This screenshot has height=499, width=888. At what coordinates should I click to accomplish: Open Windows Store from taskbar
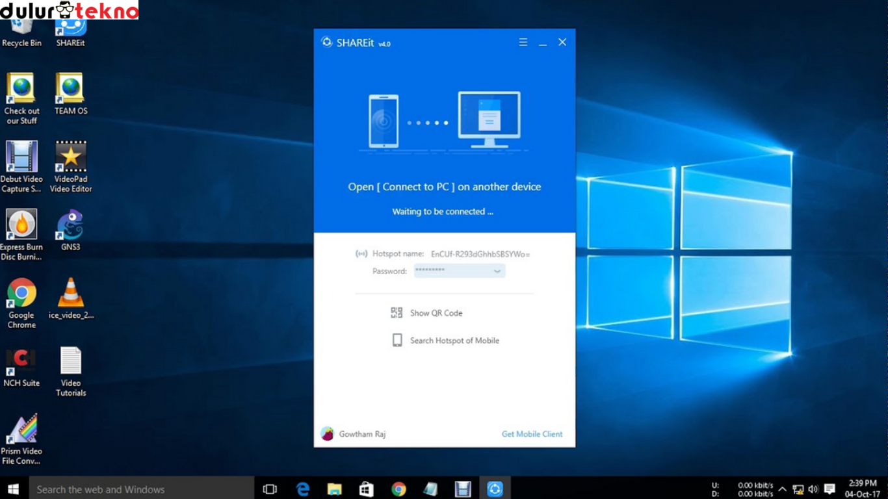366,489
